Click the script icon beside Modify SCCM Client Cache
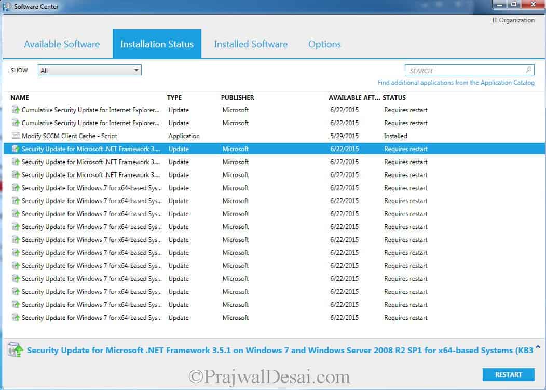Viewport: 546px width, 390px height. [16, 136]
